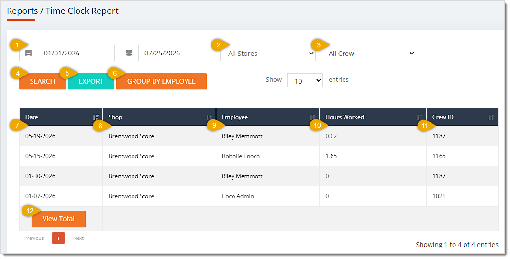Click Riley Memmott in the 01-30-2026 row
This screenshot has width=510, height=259.
tap(242, 176)
